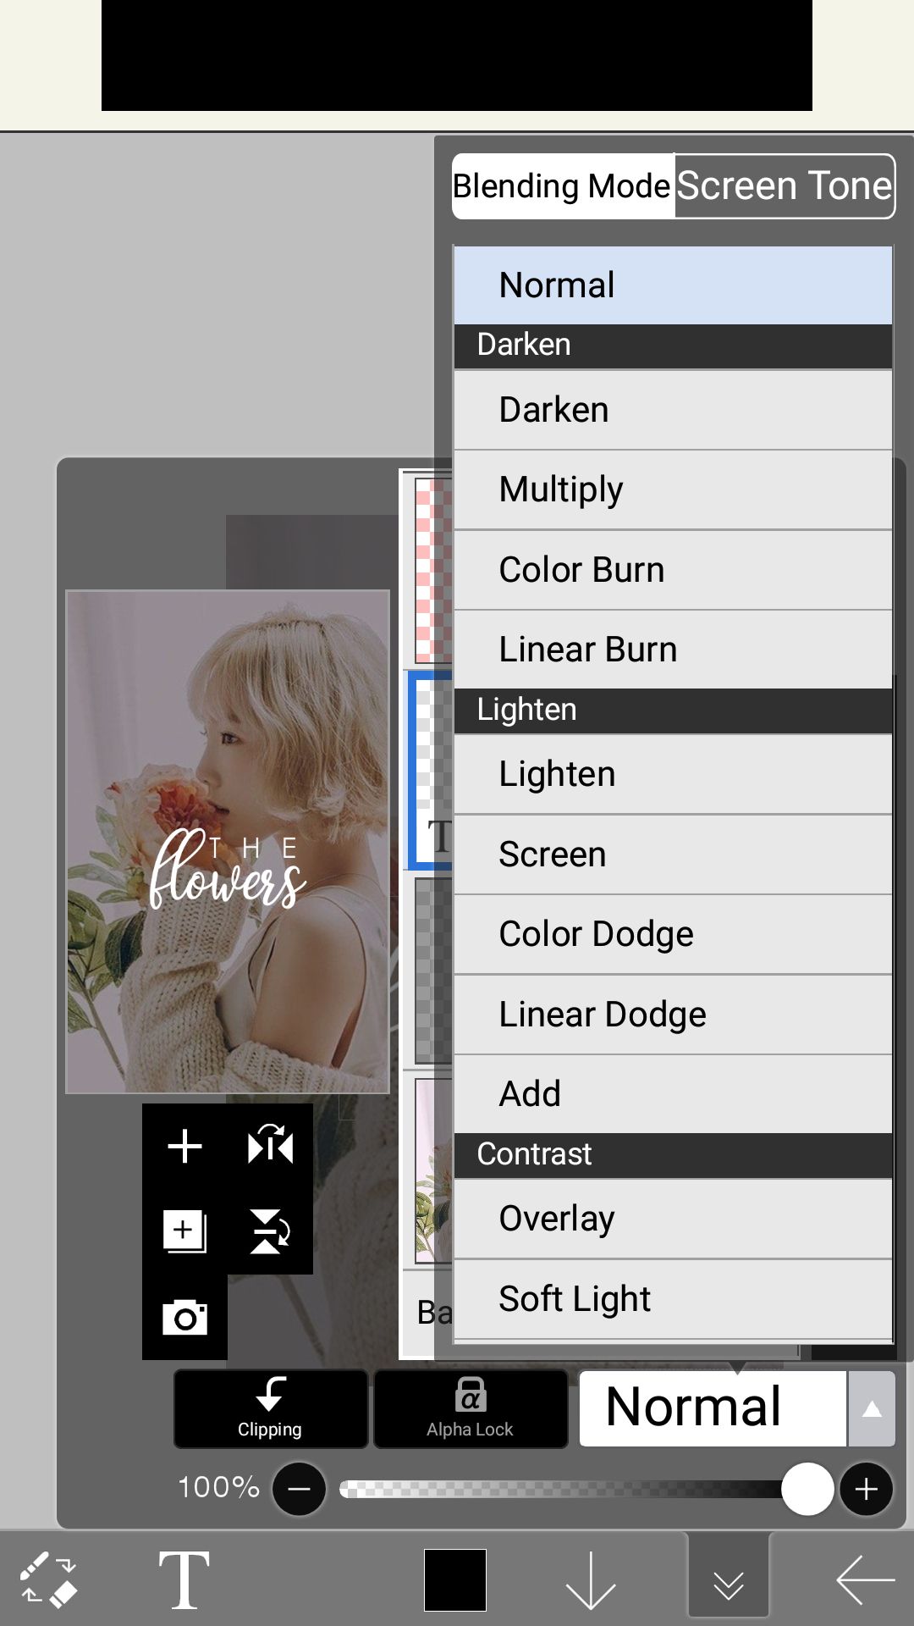Viewport: 914px width, 1626px height.
Task: Tap the 100% opacity value
Action: point(219,1488)
